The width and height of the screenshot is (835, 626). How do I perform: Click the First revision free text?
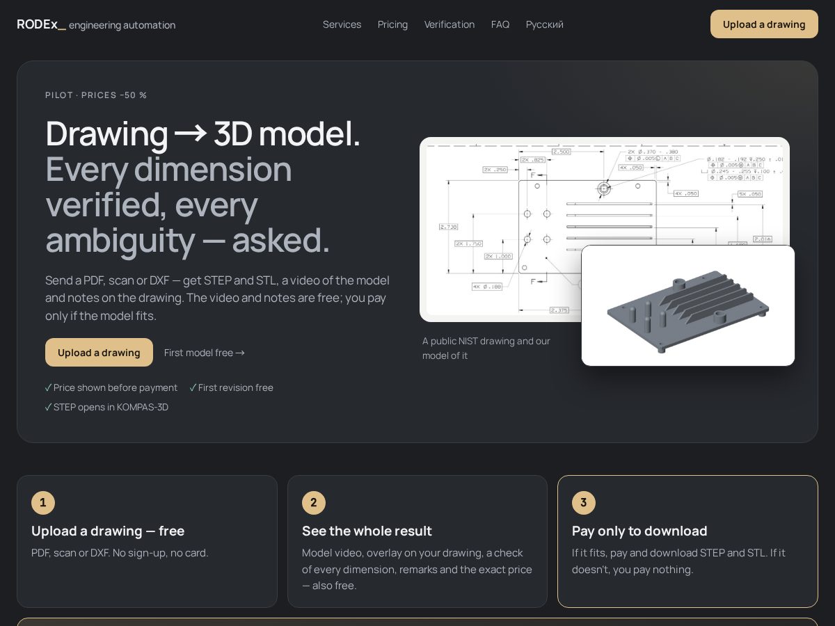236,387
